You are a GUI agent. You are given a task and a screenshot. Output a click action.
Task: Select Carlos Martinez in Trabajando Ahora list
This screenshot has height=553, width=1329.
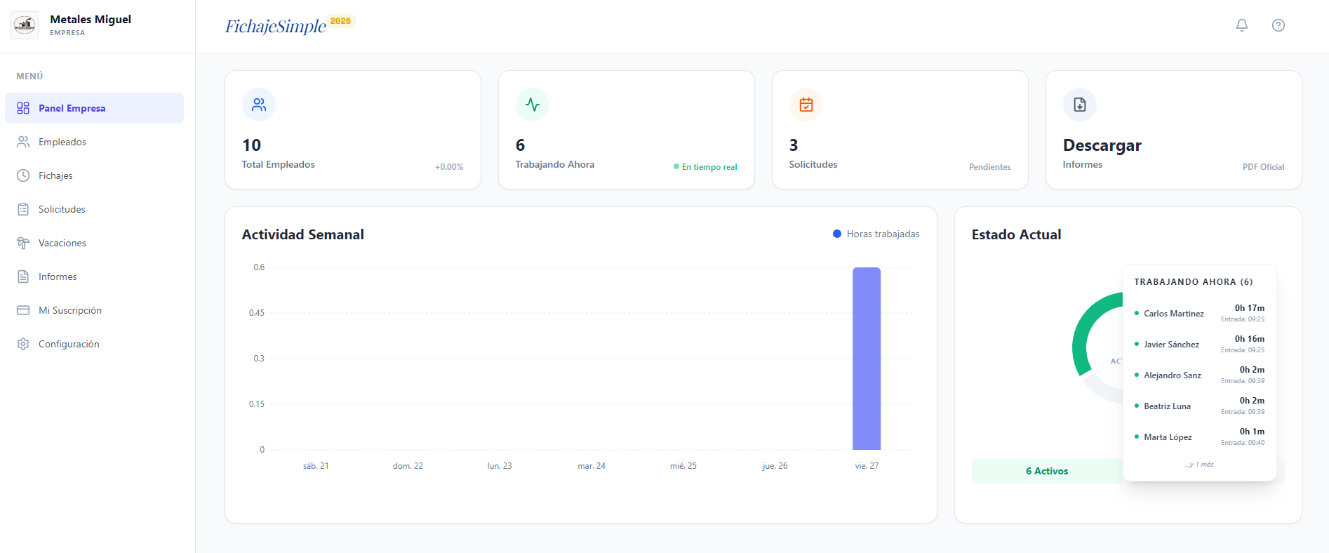tap(1173, 314)
